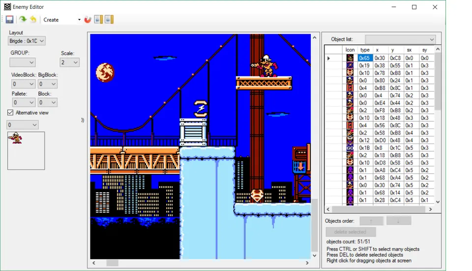This screenshot has height=271, width=472.
Task: Click the 0x1C y cell in the 0x1B row
Action: (395, 148)
